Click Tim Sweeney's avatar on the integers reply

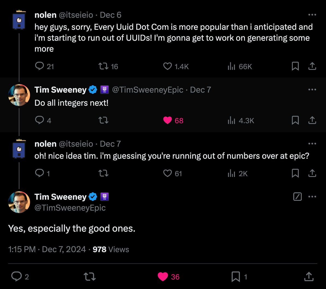click(19, 95)
